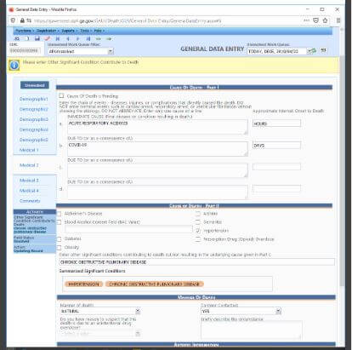Click the blue information icon in yellow banner
The height and width of the screenshot is (350, 352).
(x=14, y=66)
